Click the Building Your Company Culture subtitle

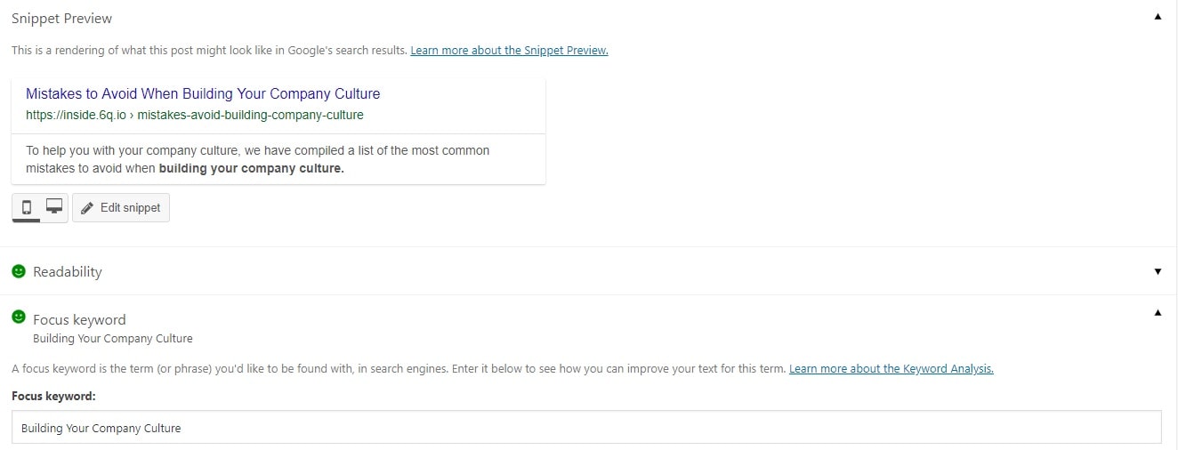[x=113, y=339]
